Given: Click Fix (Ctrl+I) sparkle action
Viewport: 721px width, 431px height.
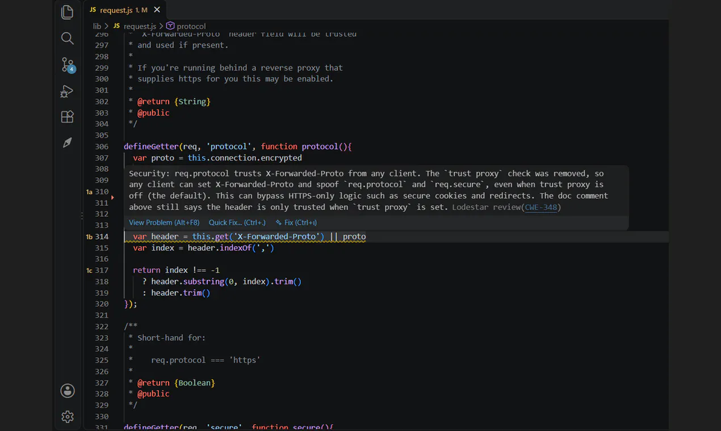Looking at the screenshot, I should click(x=296, y=222).
